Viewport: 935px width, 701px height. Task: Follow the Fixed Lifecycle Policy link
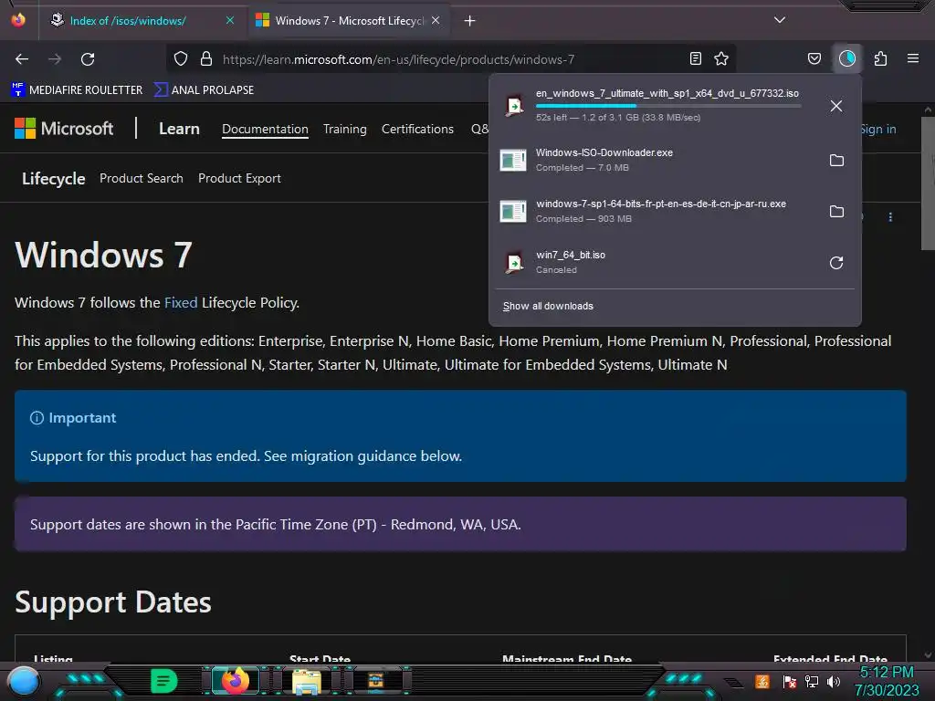[x=181, y=303]
